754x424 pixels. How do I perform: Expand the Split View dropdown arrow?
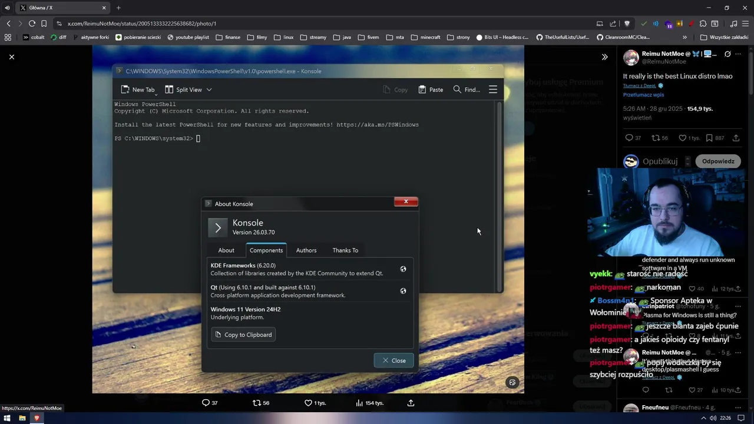click(x=209, y=90)
